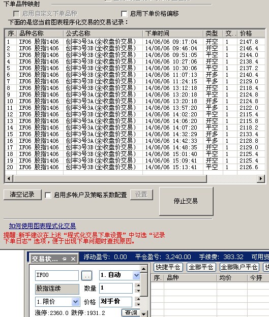Increase price with the up stepper arrow

tap(138, 299)
